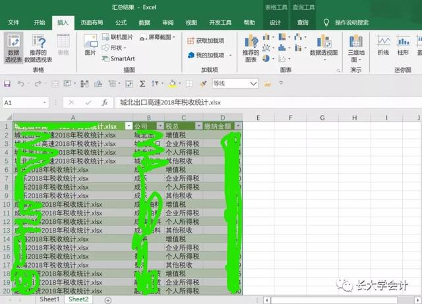The height and width of the screenshot is (304, 422).
Task: Cancel the formula bar entry
Action: click(71, 102)
